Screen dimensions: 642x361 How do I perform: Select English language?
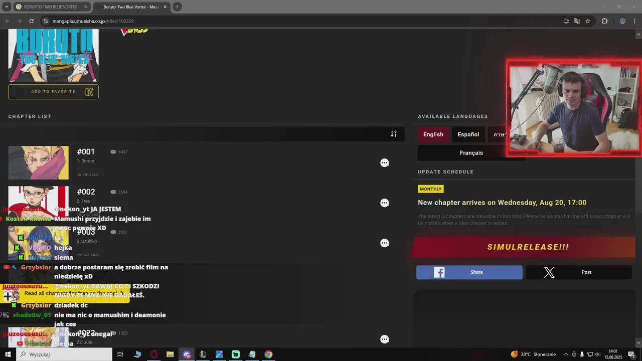[433, 134]
